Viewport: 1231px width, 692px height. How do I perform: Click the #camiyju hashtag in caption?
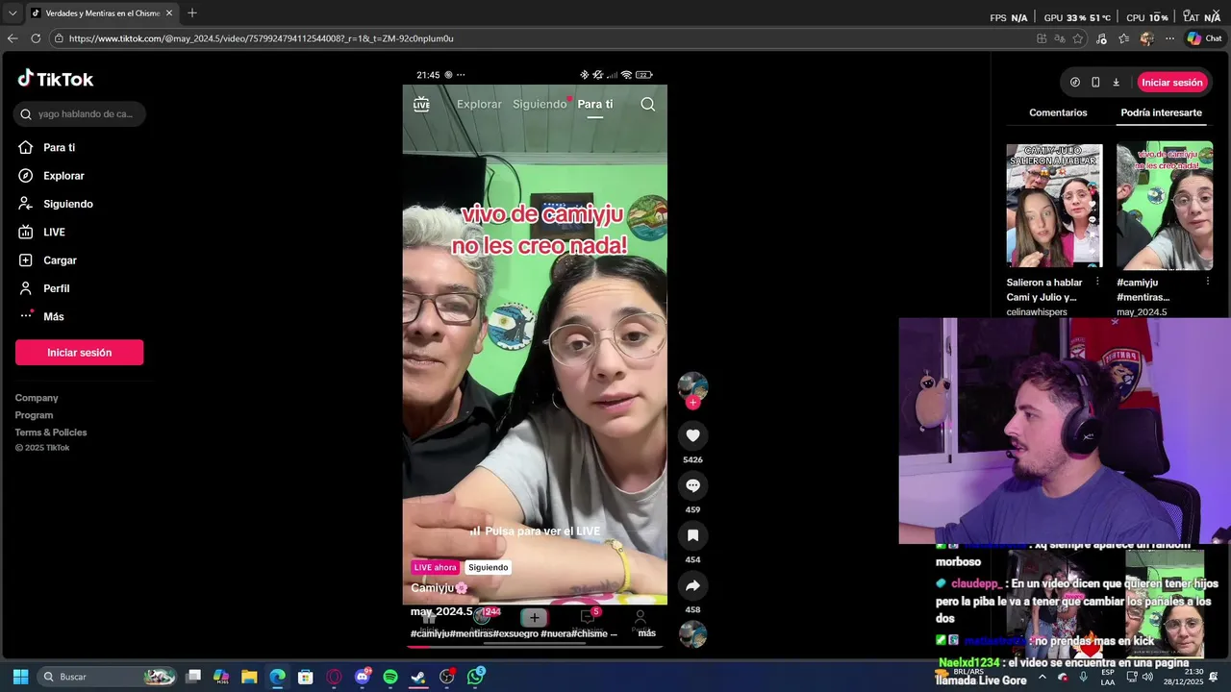coord(430,633)
